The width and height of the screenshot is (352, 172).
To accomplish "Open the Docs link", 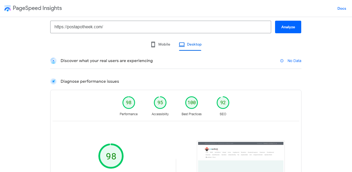I will click(342, 8).
